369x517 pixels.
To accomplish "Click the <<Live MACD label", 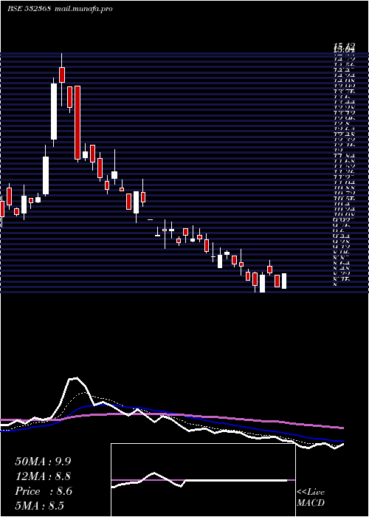I will click(311, 498).
